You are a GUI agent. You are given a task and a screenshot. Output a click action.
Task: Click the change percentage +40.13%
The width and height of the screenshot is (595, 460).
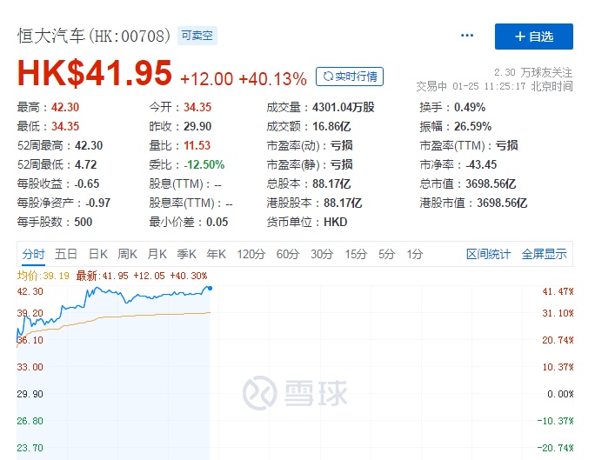point(272,79)
